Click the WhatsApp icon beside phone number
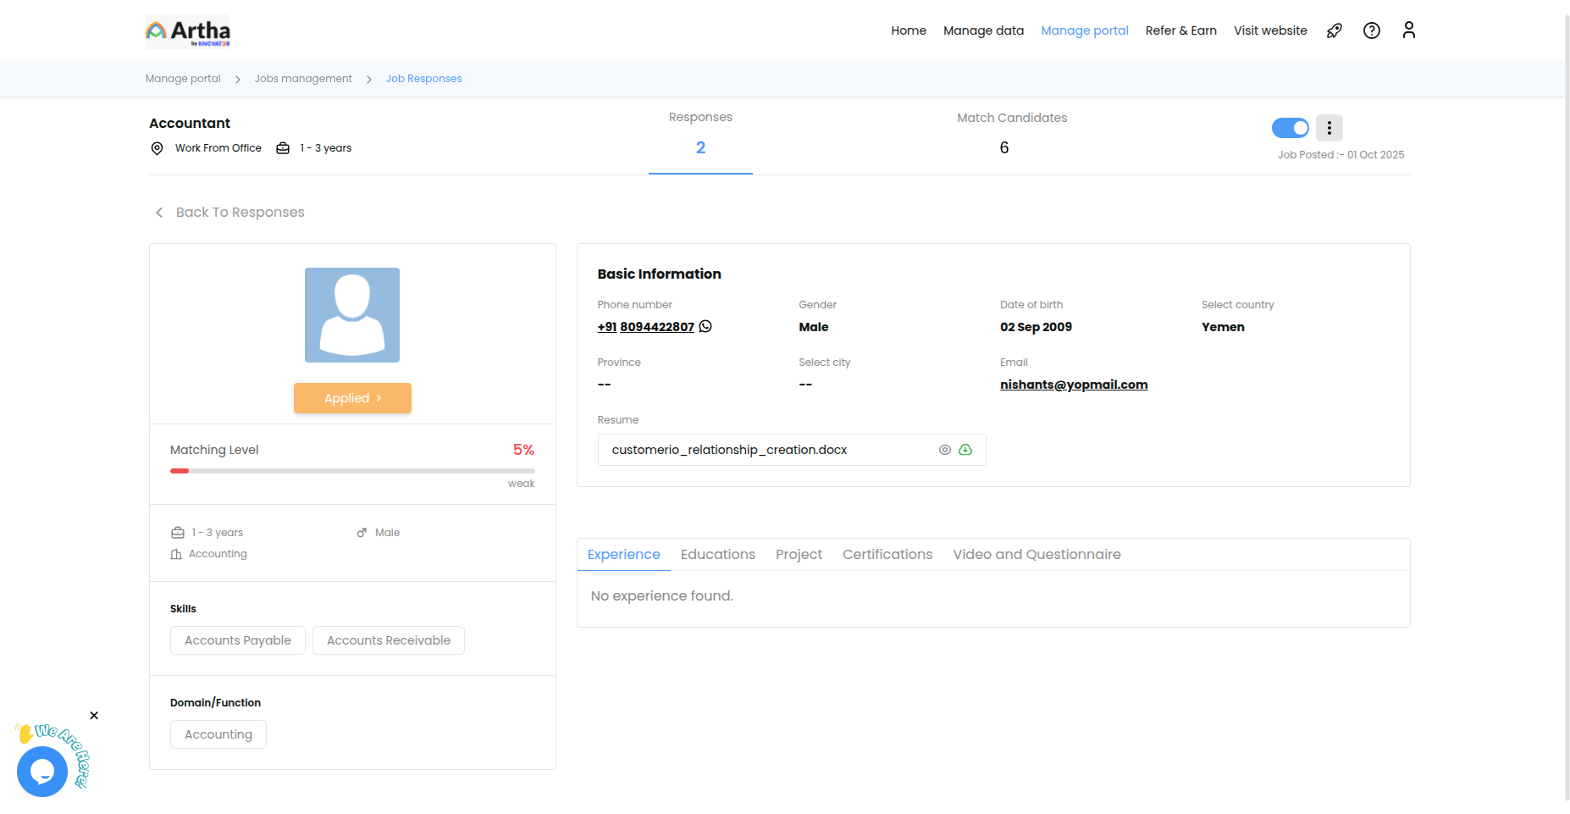The width and height of the screenshot is (1570, 814). click(x=705, y=326)
